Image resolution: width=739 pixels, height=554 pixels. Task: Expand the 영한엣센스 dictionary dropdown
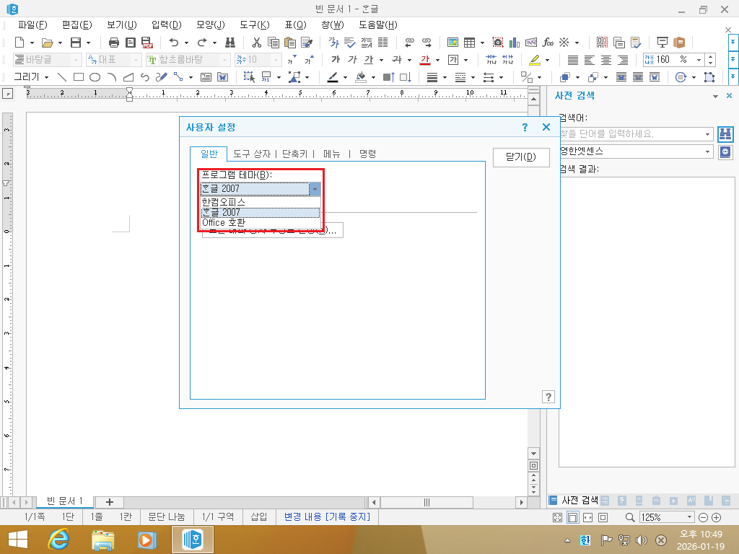(x=707, y=151)
